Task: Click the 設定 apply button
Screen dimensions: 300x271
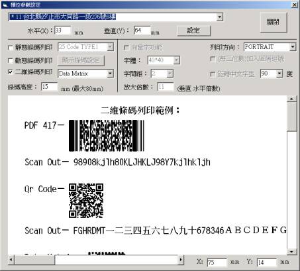Action: tap(193, 30)
